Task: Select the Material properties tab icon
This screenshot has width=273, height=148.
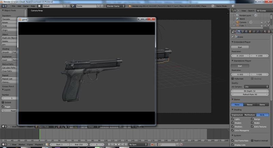Action: (x=265, y=31)
